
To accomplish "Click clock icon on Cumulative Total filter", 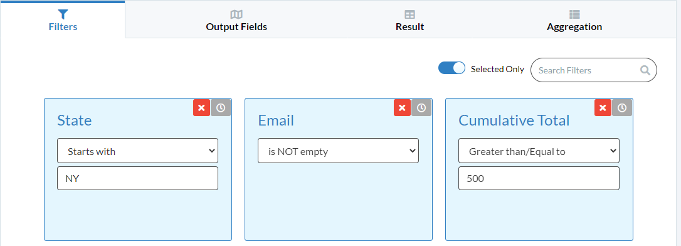I will (x=622, y=108).
